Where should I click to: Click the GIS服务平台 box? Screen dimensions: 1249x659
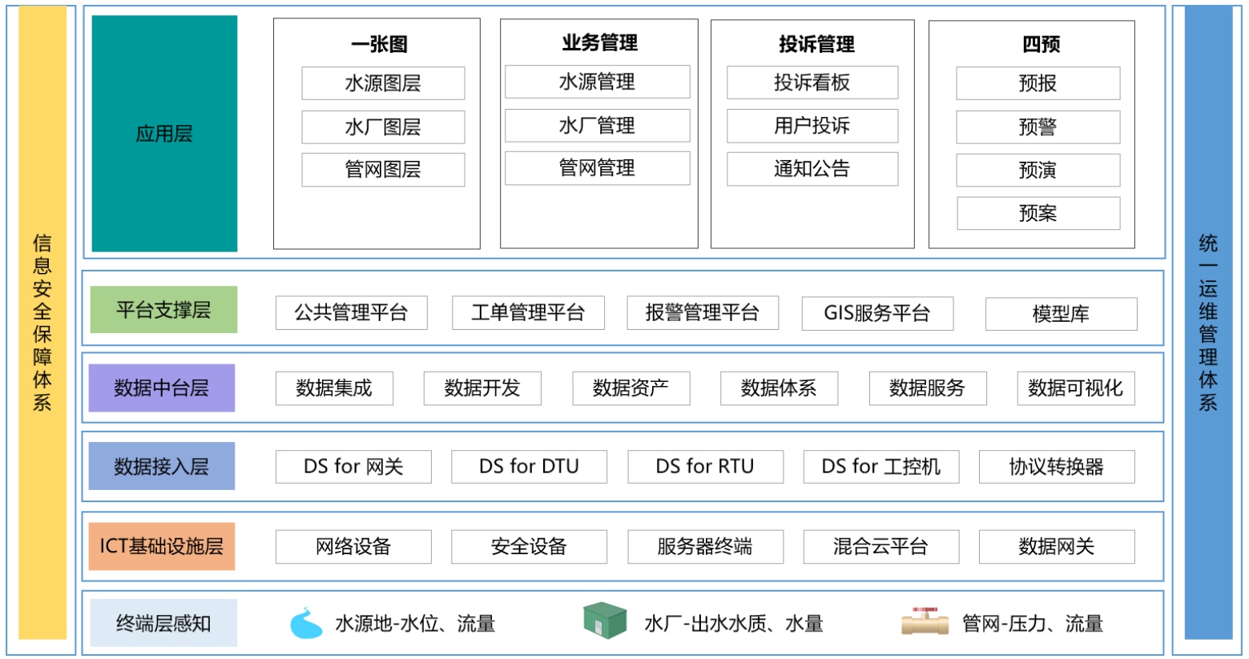pyautogui.click(x=877, y=313)
